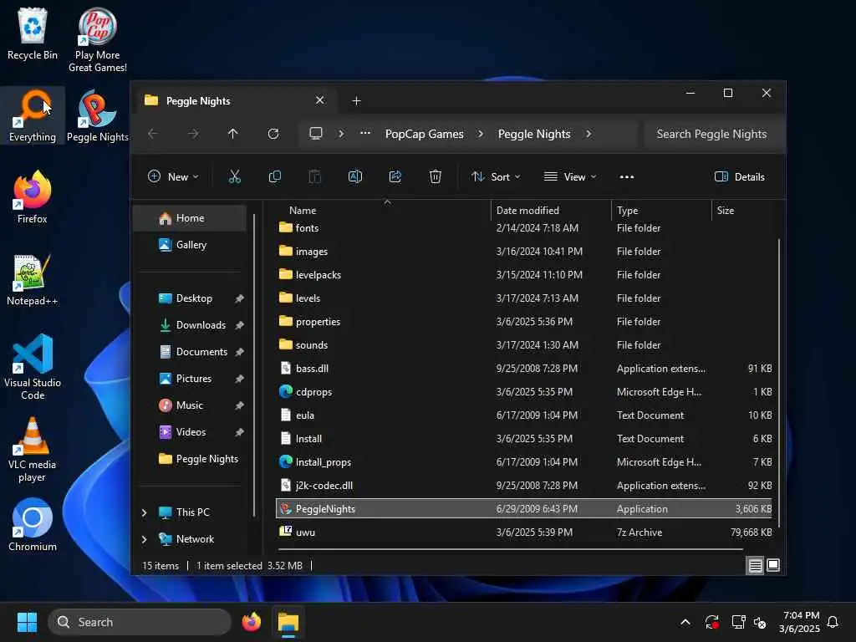This screenshot has width=856, height=642.
Task: Open Pictures in navigation pane
Action: (190, 379)
